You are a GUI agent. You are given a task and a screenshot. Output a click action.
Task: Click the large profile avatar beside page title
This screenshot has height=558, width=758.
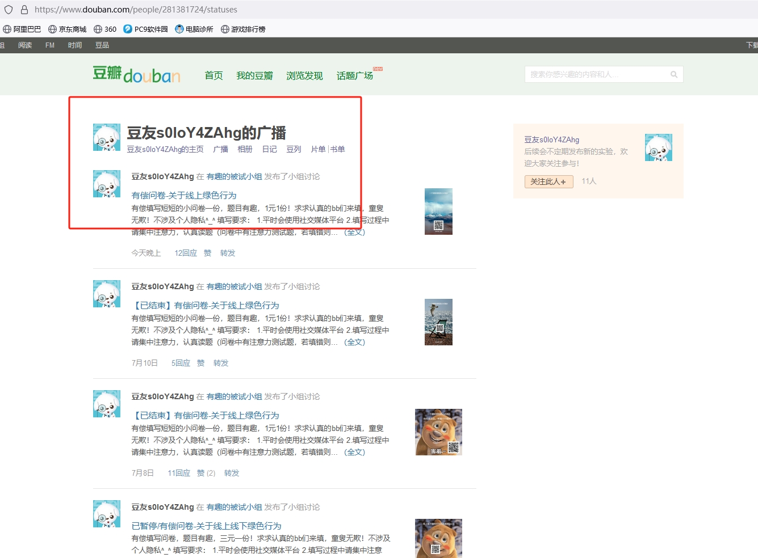click(x=107, y=137)
